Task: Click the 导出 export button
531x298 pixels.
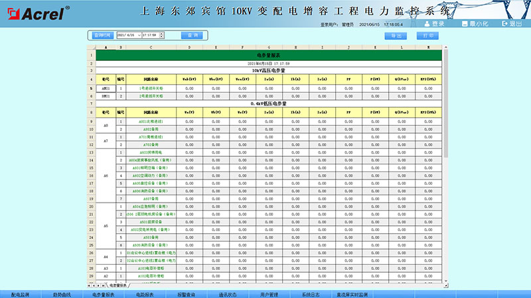Action: (396, 35)
